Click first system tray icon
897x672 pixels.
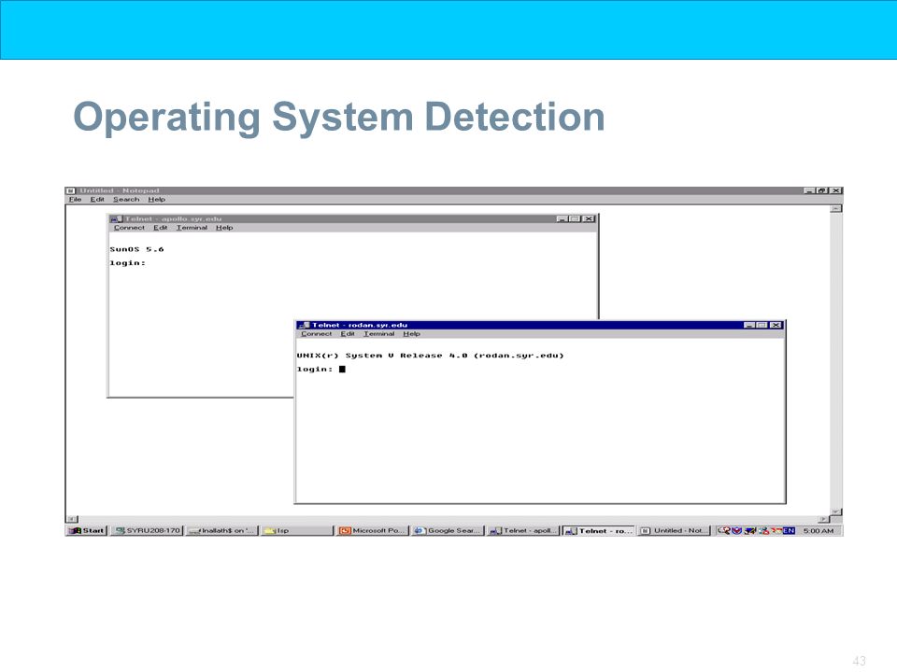(x=724, y=530)
